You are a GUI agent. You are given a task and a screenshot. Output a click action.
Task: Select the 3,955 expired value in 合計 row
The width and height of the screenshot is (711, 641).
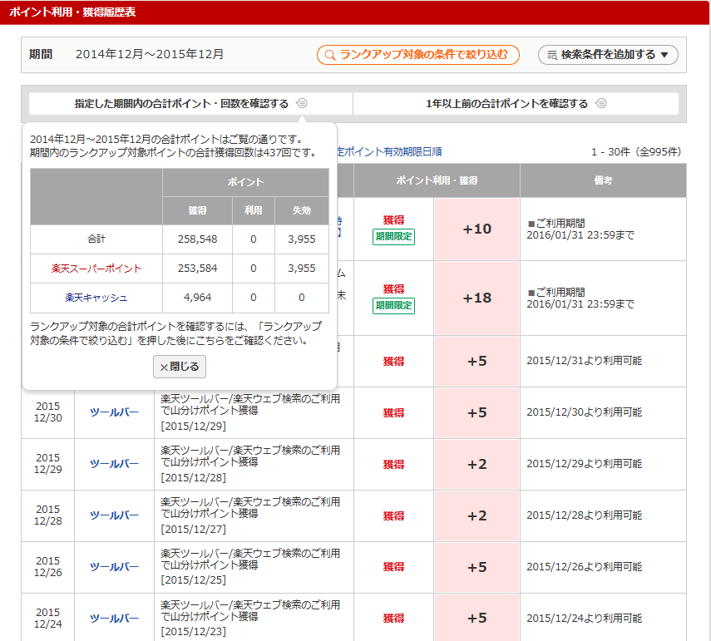click(302, 239)
